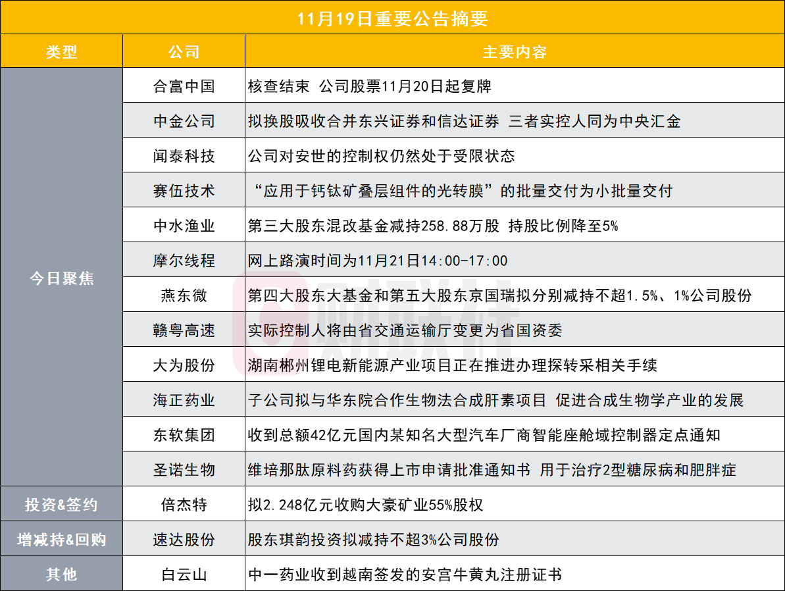Select company cell 赛伍技术
Viewport: 785px width, 591px height.
point(184,191)
